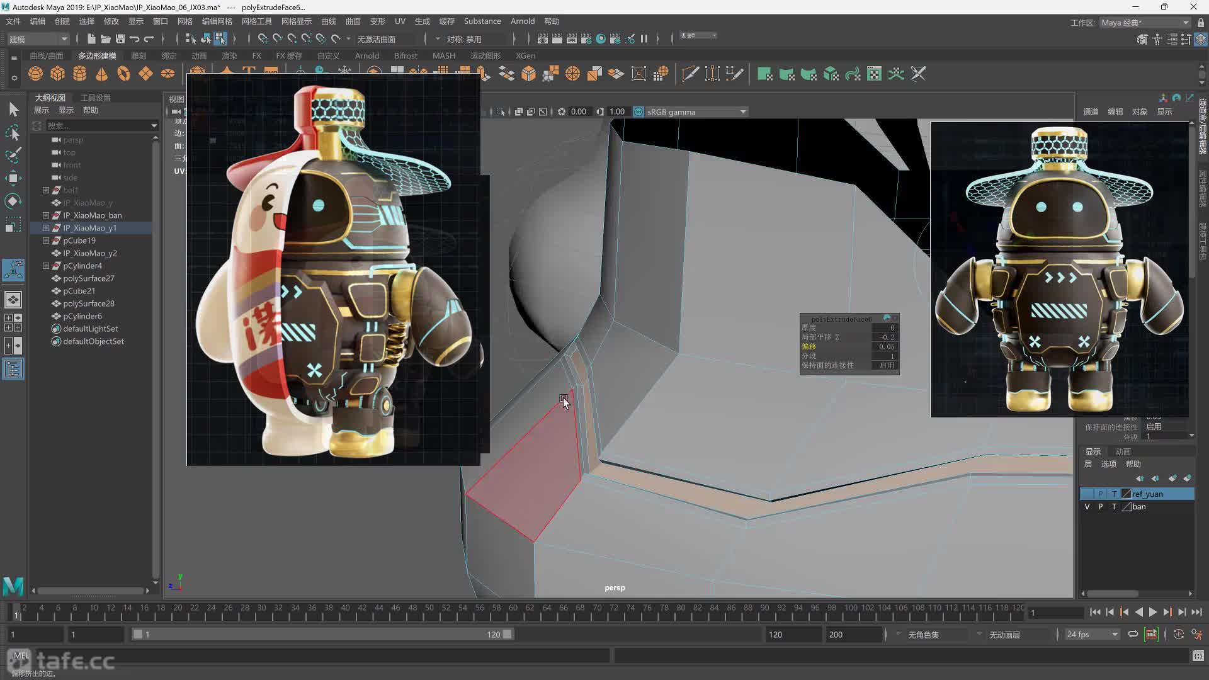Expand the IP_XiaoMao_y1 node

(x=45, y=228)
